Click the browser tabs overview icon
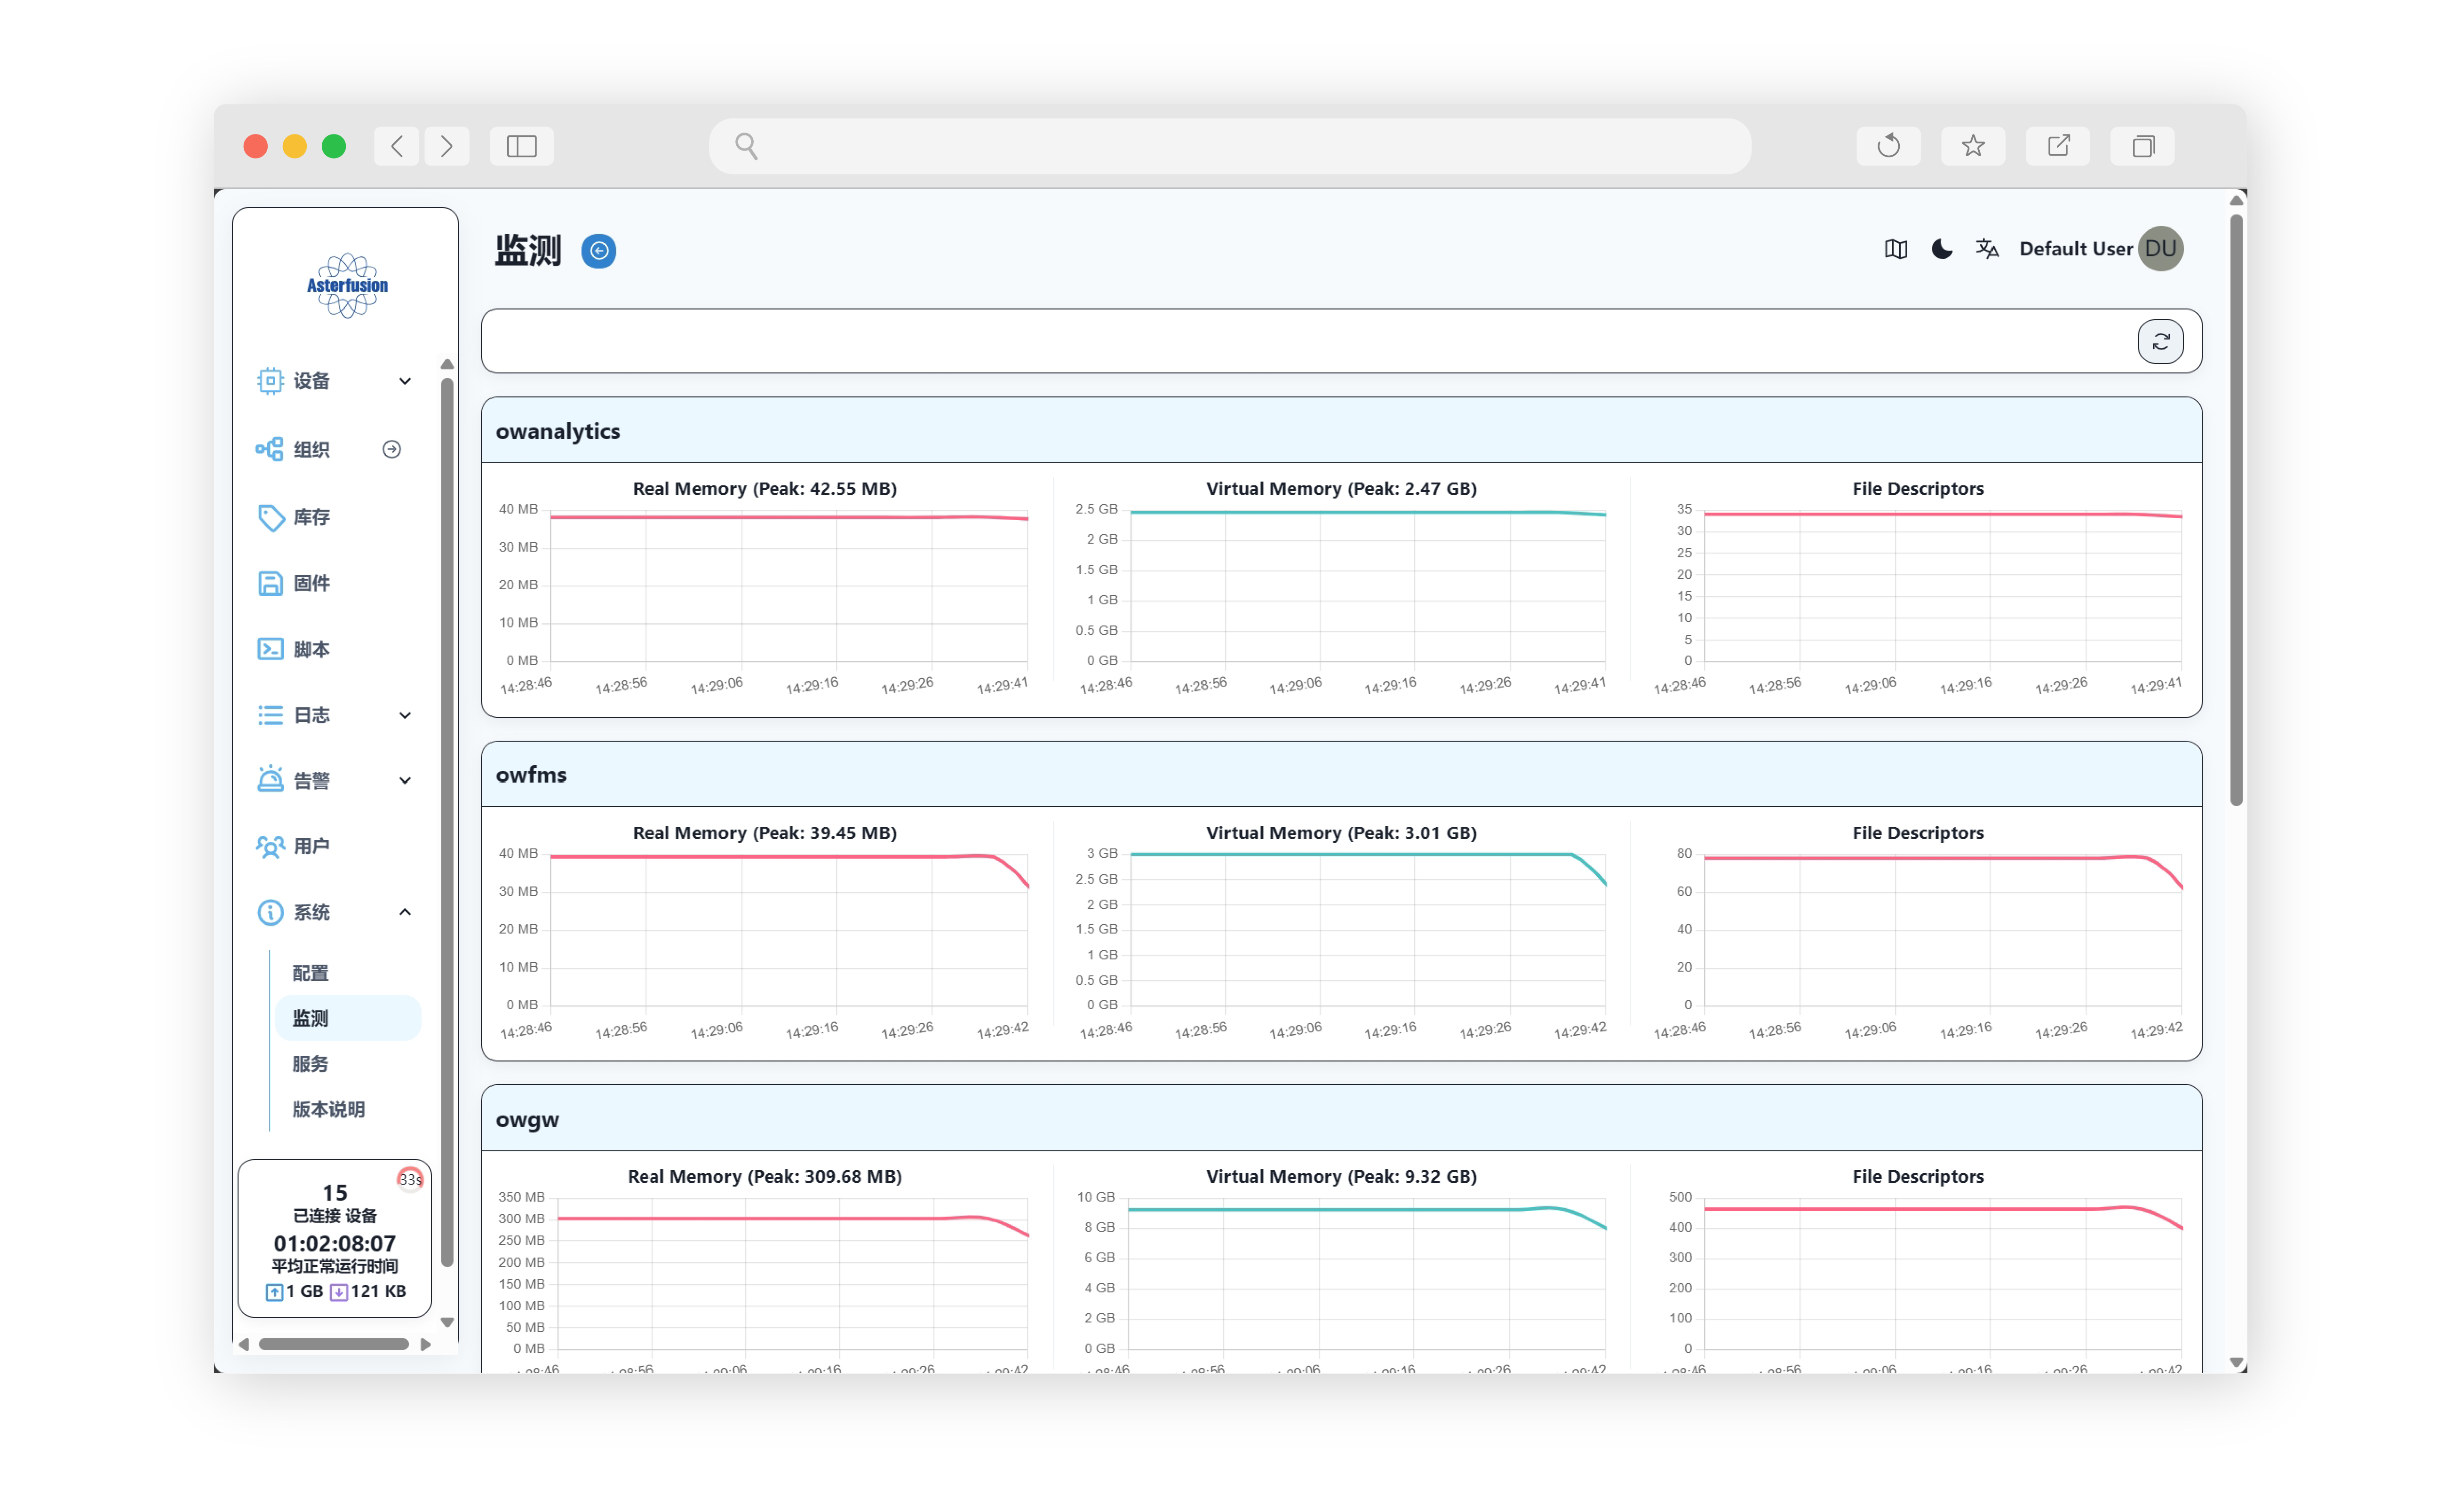 (2142, 146)
